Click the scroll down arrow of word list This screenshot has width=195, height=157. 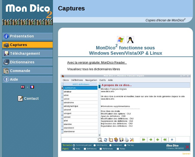(99, 135)
